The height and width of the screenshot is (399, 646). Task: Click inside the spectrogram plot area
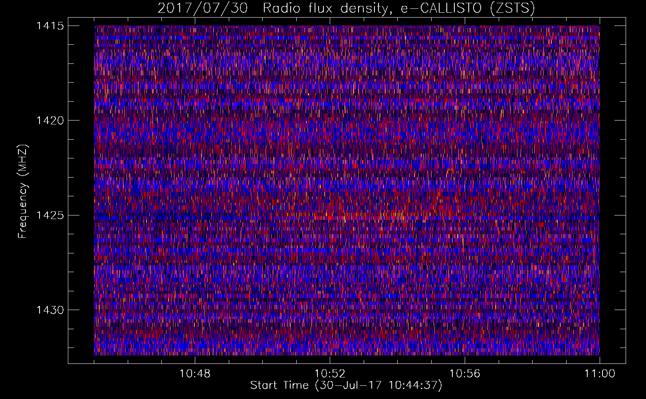[347, 190]
